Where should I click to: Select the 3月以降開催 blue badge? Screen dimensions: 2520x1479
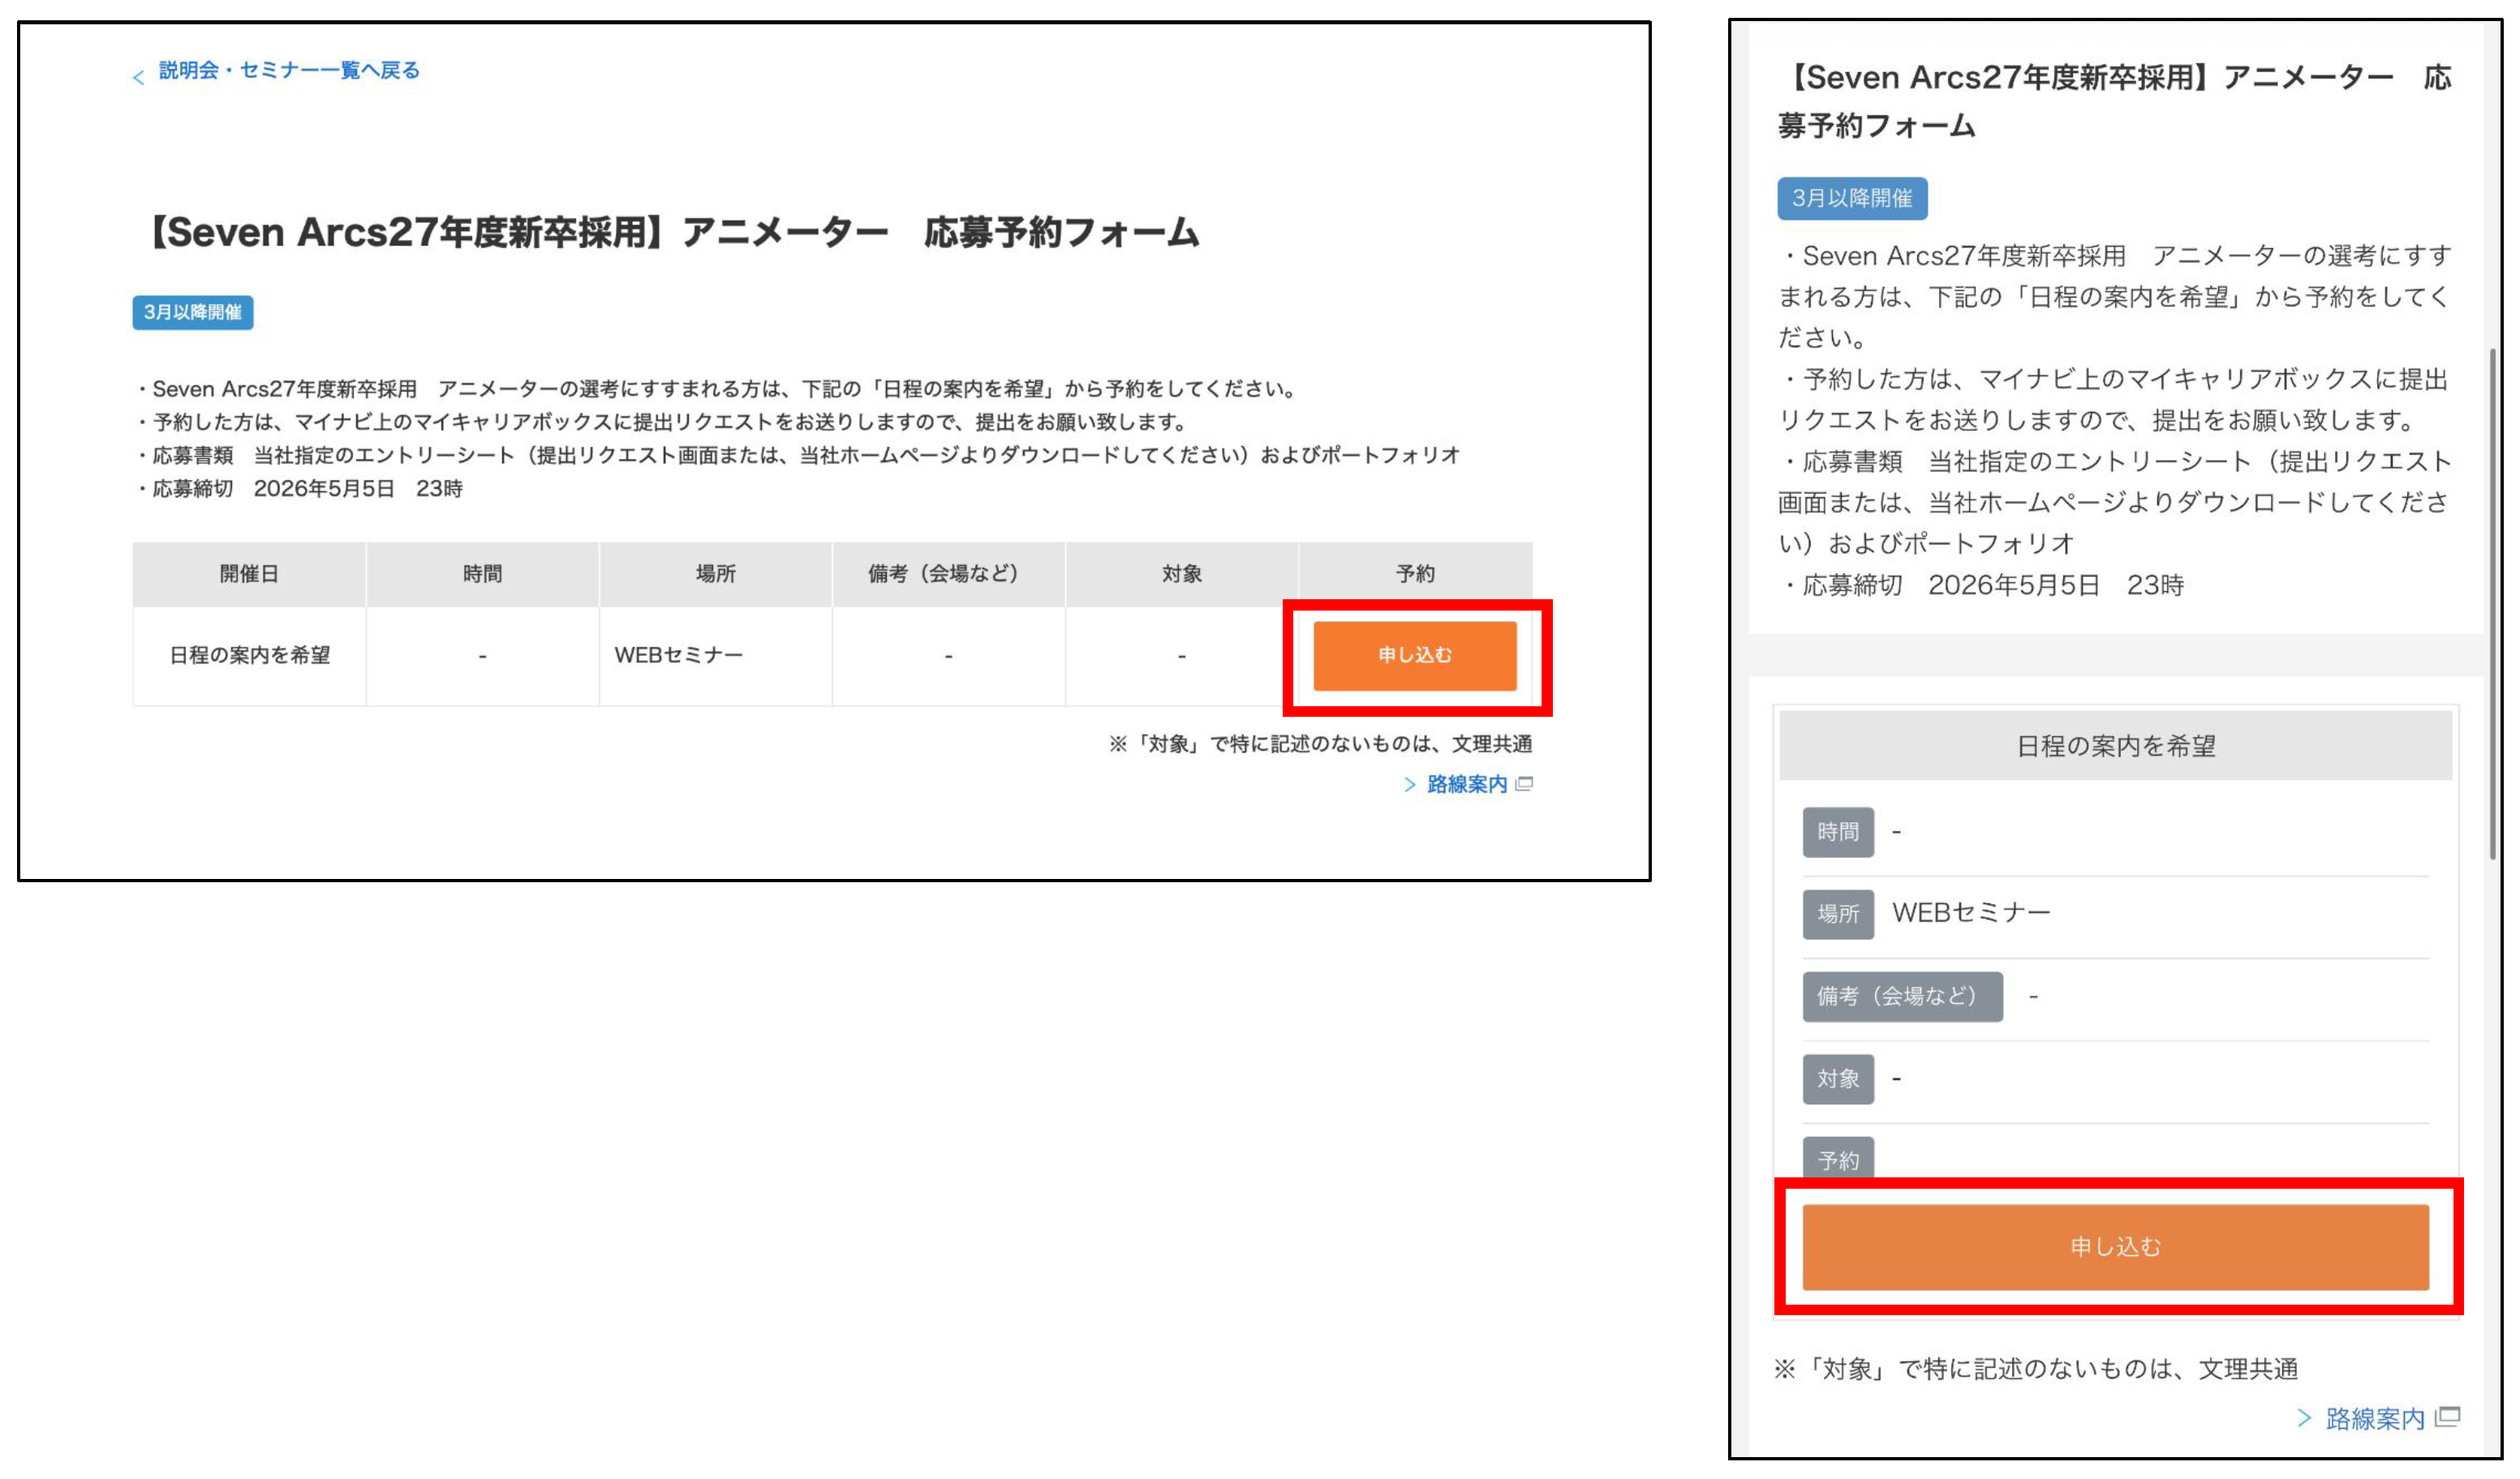click(194, 312)
